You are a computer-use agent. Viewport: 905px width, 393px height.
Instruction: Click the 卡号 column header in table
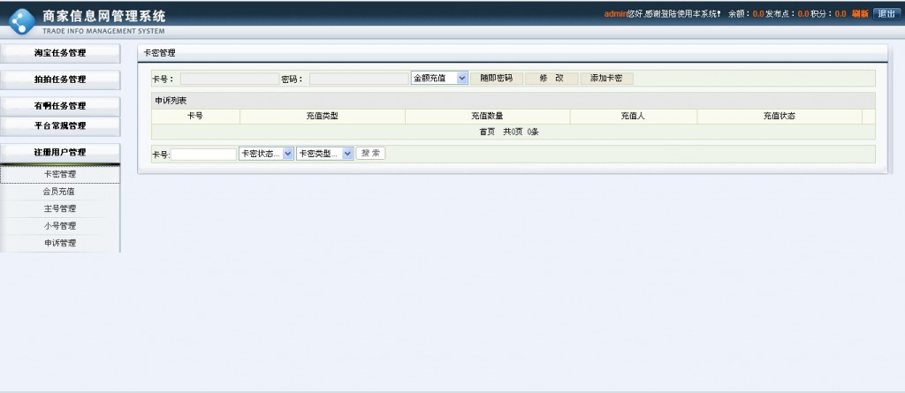pyautogui.click(x=195, y=116)
